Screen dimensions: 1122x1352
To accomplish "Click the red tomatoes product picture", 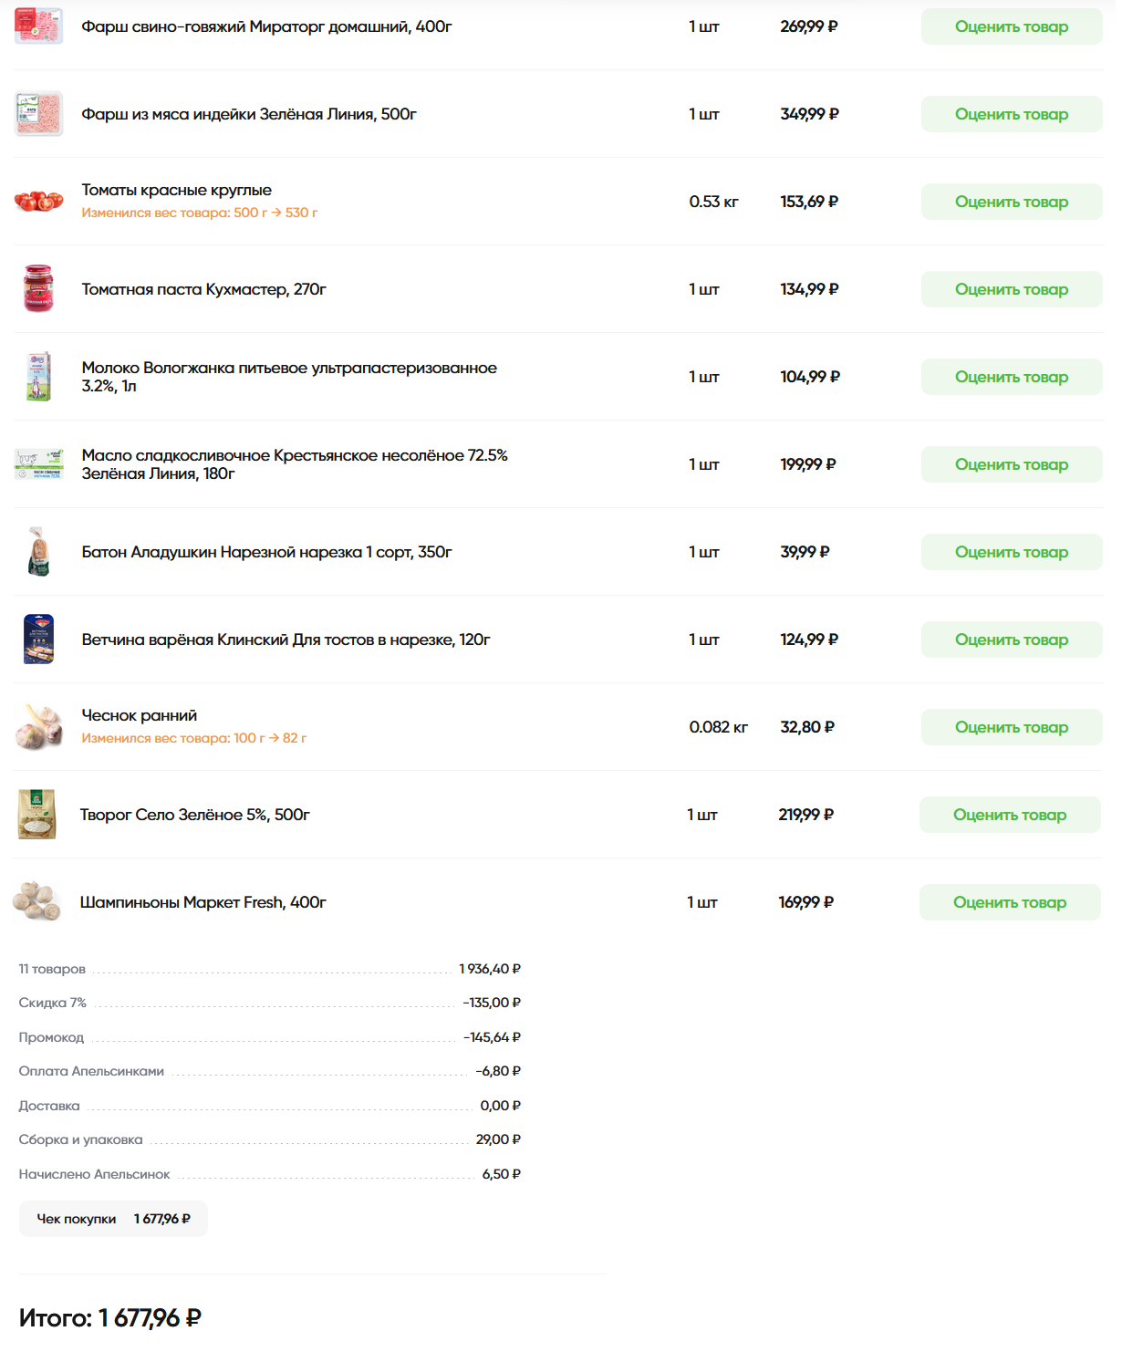I will coord(38,201).
